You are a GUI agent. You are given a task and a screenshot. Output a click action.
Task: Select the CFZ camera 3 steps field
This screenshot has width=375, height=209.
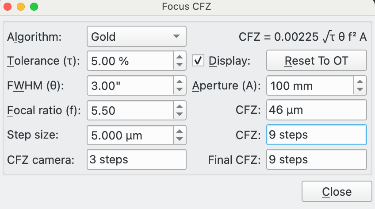tap(137, 159)
